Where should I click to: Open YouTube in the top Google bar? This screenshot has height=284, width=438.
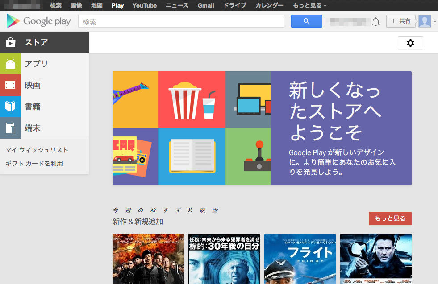(144, 5)
